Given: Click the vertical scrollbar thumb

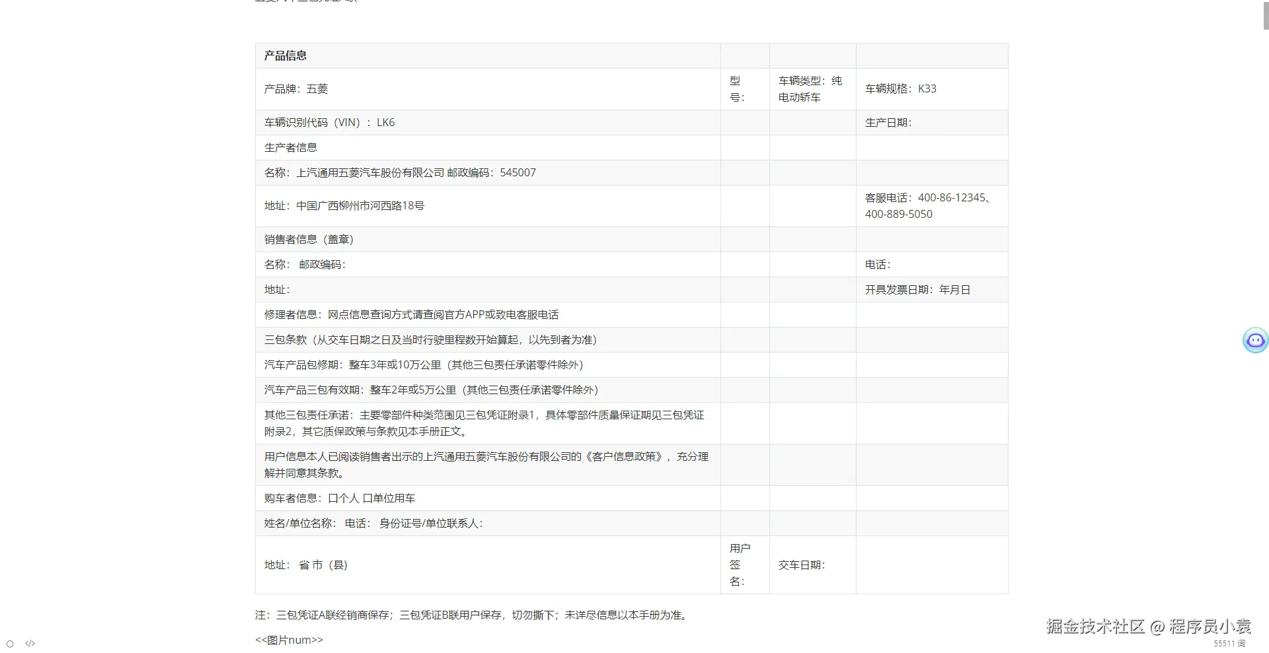Looking at the screenshot, I should (1265, 15).
